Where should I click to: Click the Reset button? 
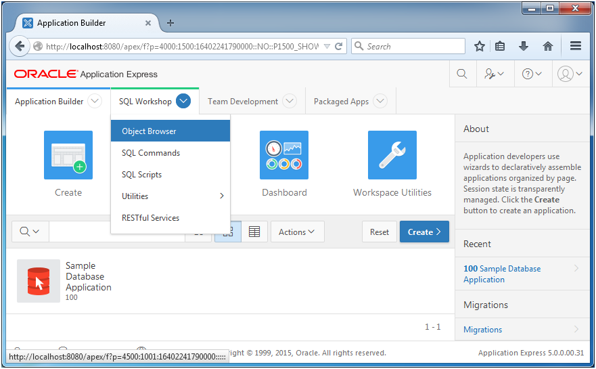[380, 232]
